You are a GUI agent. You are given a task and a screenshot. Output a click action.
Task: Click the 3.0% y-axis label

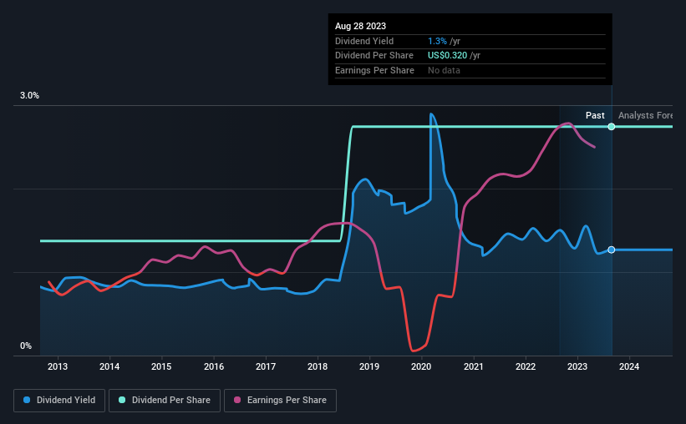pos(29,95)
